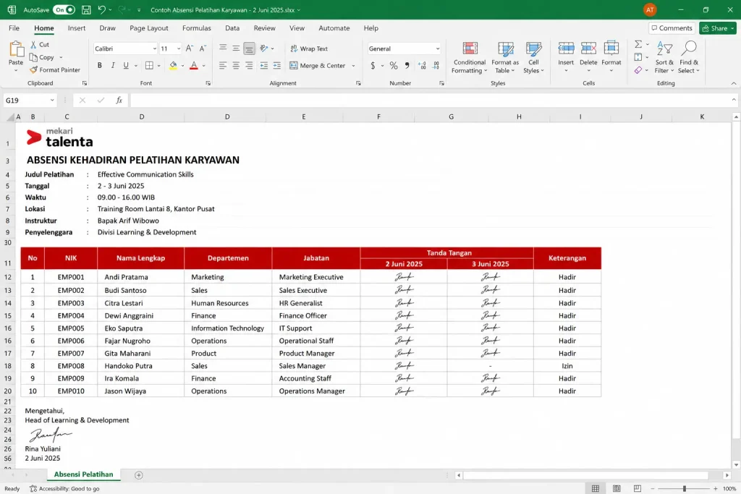The image size is (741, 494).
Task: Collapse the ribbon with chevron
Action: pyautogui.click(x=734, y=83)
